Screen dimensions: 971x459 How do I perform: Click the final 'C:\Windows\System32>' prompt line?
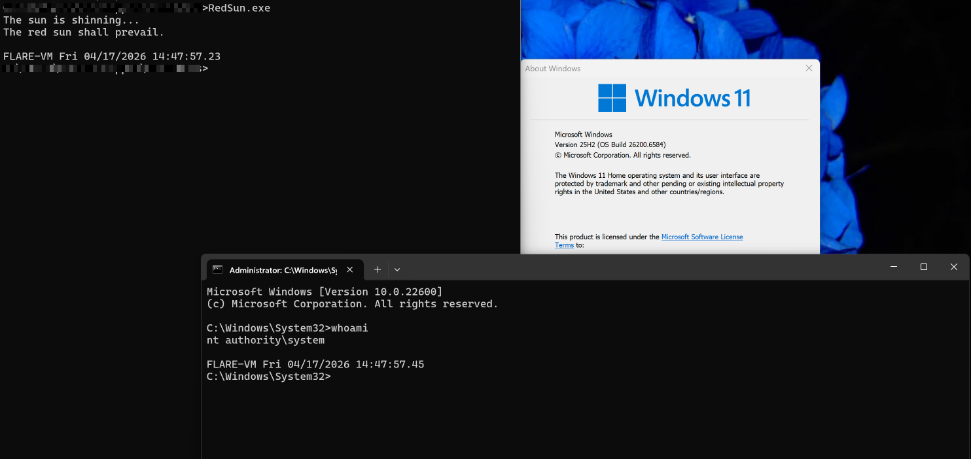[x=269, y=377]
